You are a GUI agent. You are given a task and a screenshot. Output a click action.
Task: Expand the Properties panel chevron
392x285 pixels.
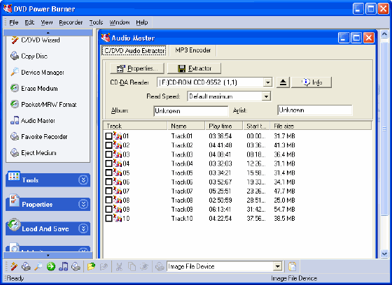point(83,204)
